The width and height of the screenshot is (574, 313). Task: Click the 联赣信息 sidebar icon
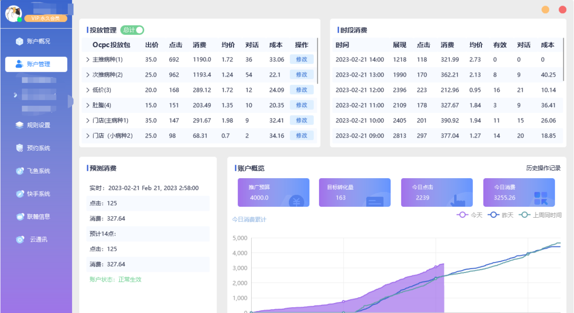click(20, 217)
